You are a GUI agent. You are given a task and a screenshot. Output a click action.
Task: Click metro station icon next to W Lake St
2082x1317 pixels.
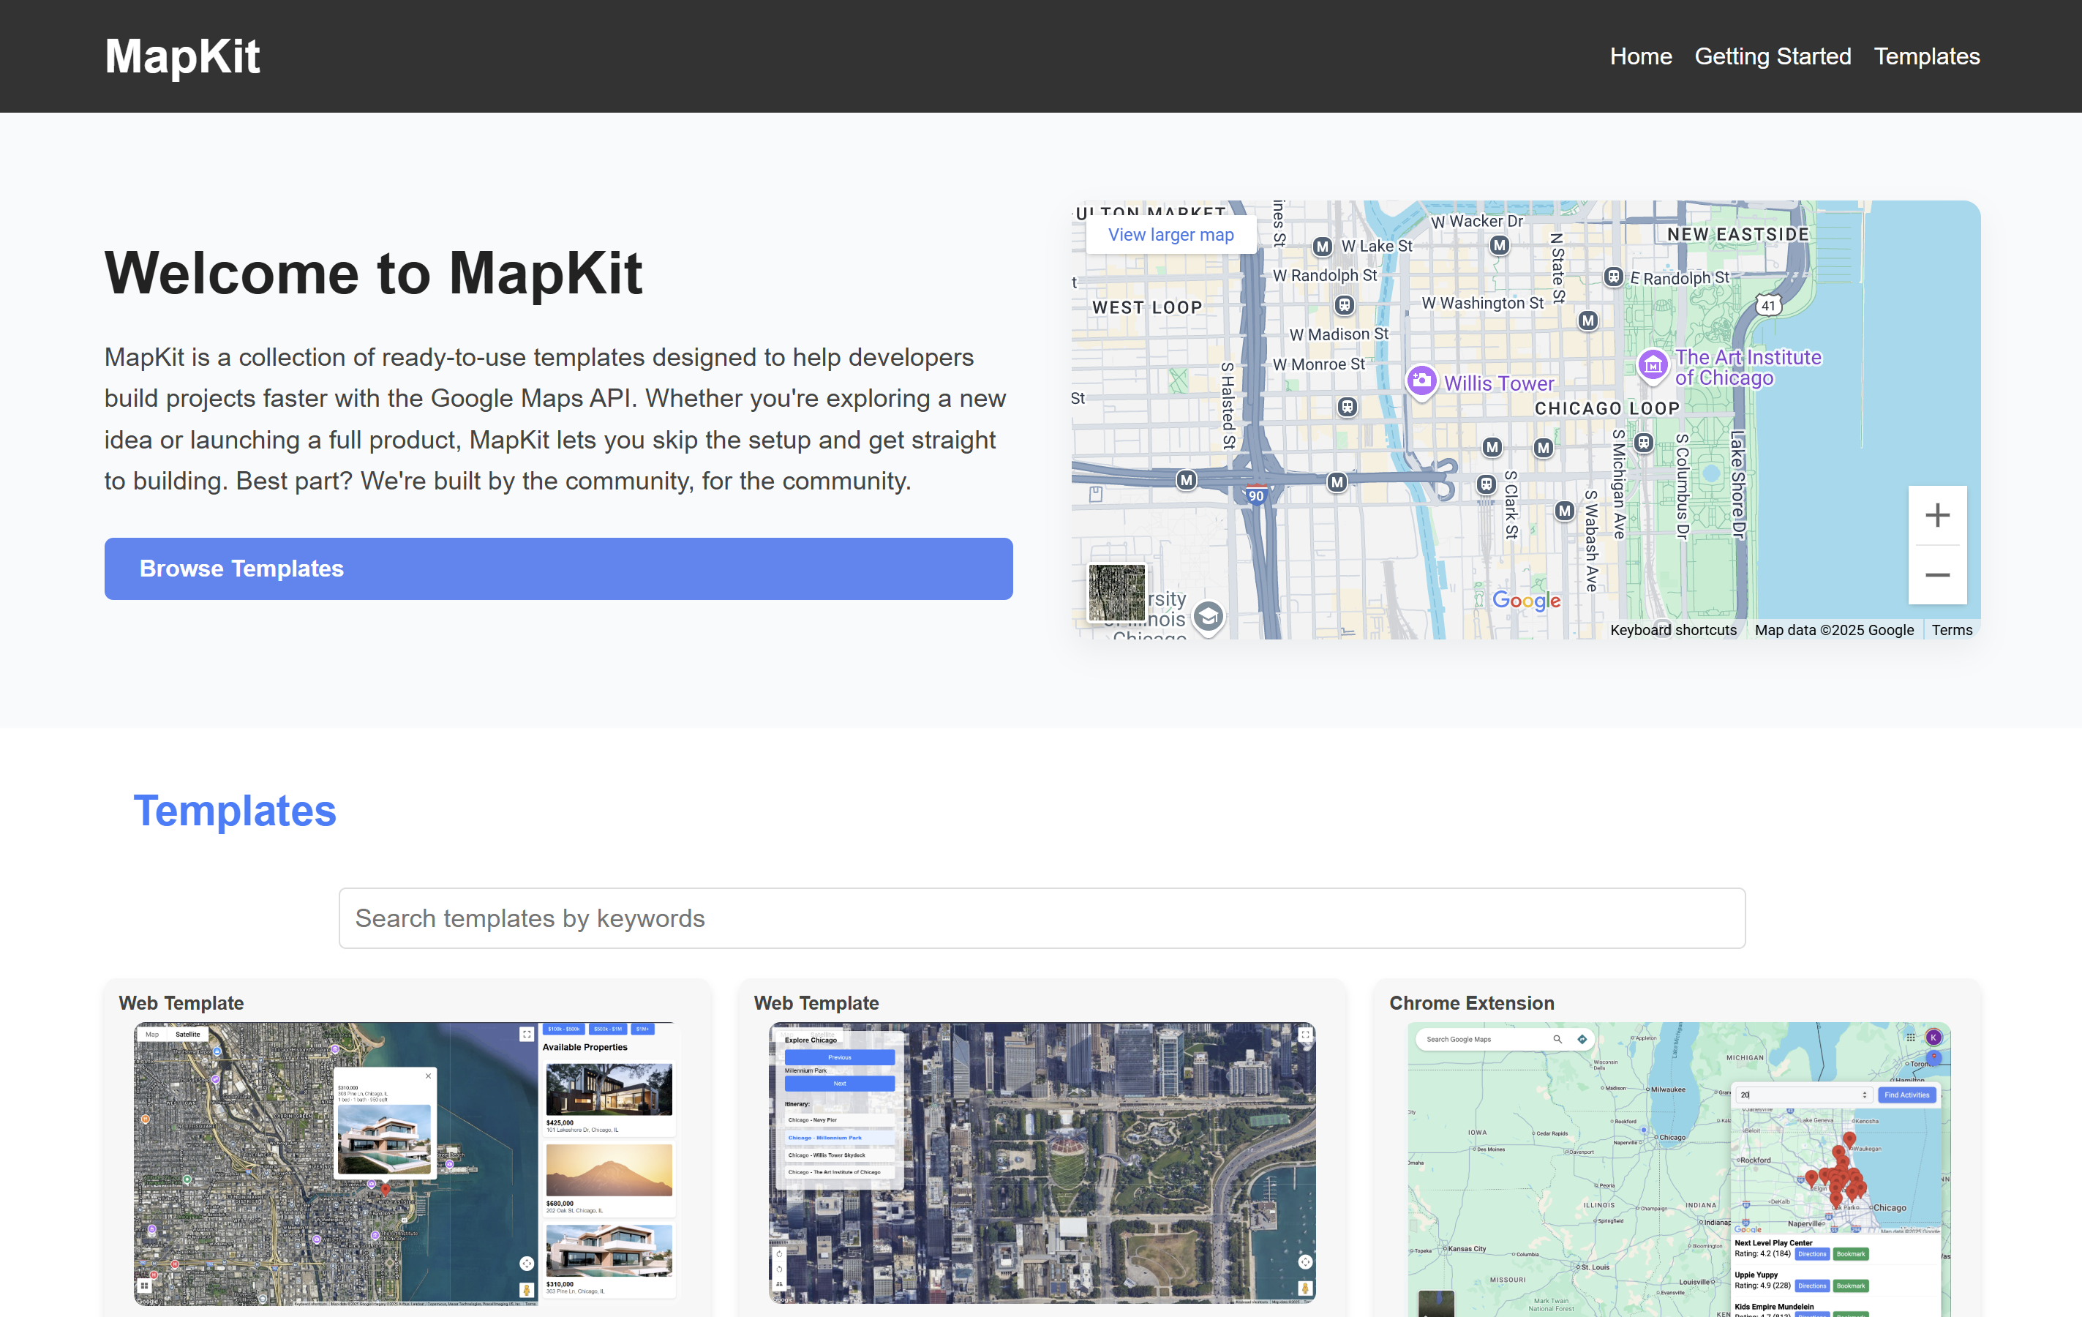pos(1322,247)
